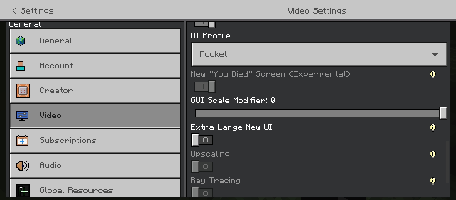Open the Subscriptions settings section

tap(95, 141)
